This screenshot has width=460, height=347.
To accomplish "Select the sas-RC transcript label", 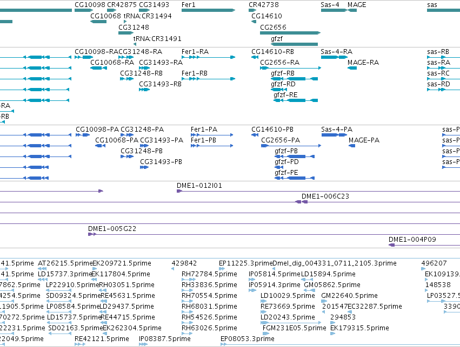I will pyautogui.click(x=438, y=73).
